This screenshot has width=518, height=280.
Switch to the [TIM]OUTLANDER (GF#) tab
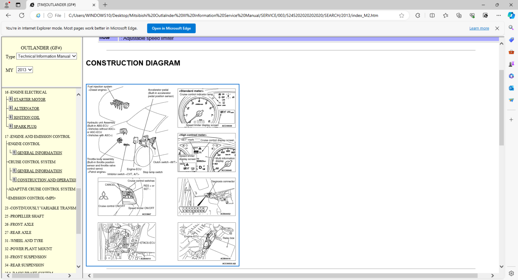(56, 5)
